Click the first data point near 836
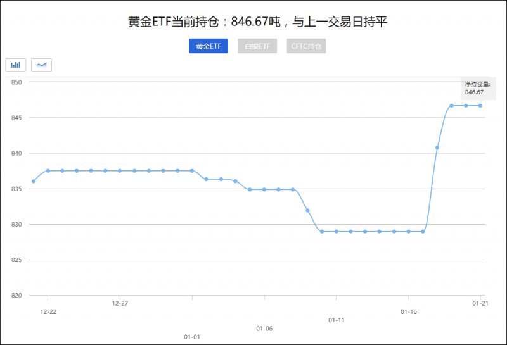The height and width of the screenshot is (345, 507). coord(34,181)
